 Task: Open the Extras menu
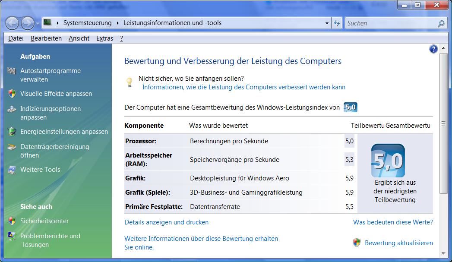click(x=104, y=38)
